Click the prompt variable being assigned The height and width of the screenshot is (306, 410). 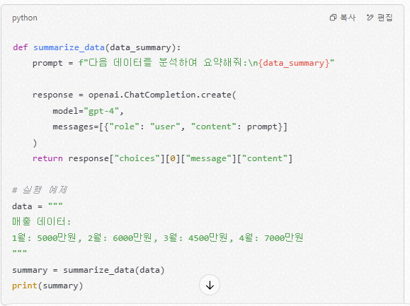click(x=47, y=64)
